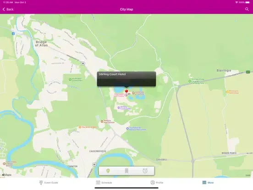Screen dimensions: 253x190
Task: Switch to the Profile tab
Action: 157,183
